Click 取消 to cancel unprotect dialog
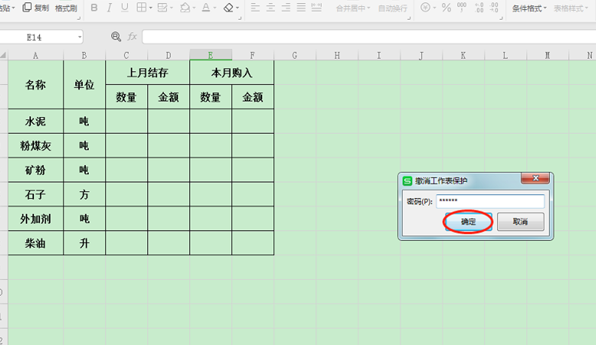596x345 pixels. [x=520, y=222]
